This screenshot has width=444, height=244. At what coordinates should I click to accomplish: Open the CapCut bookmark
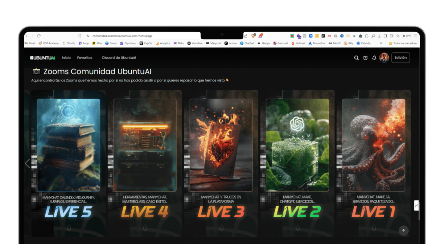[x=146, y=43]
